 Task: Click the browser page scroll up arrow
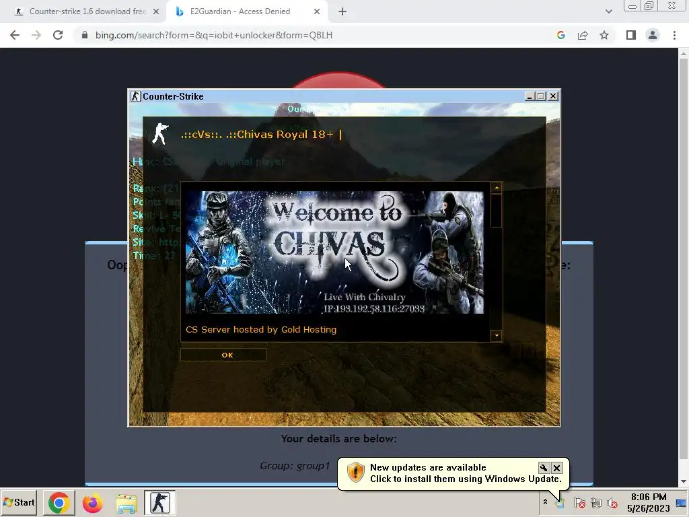coord(684,54)
